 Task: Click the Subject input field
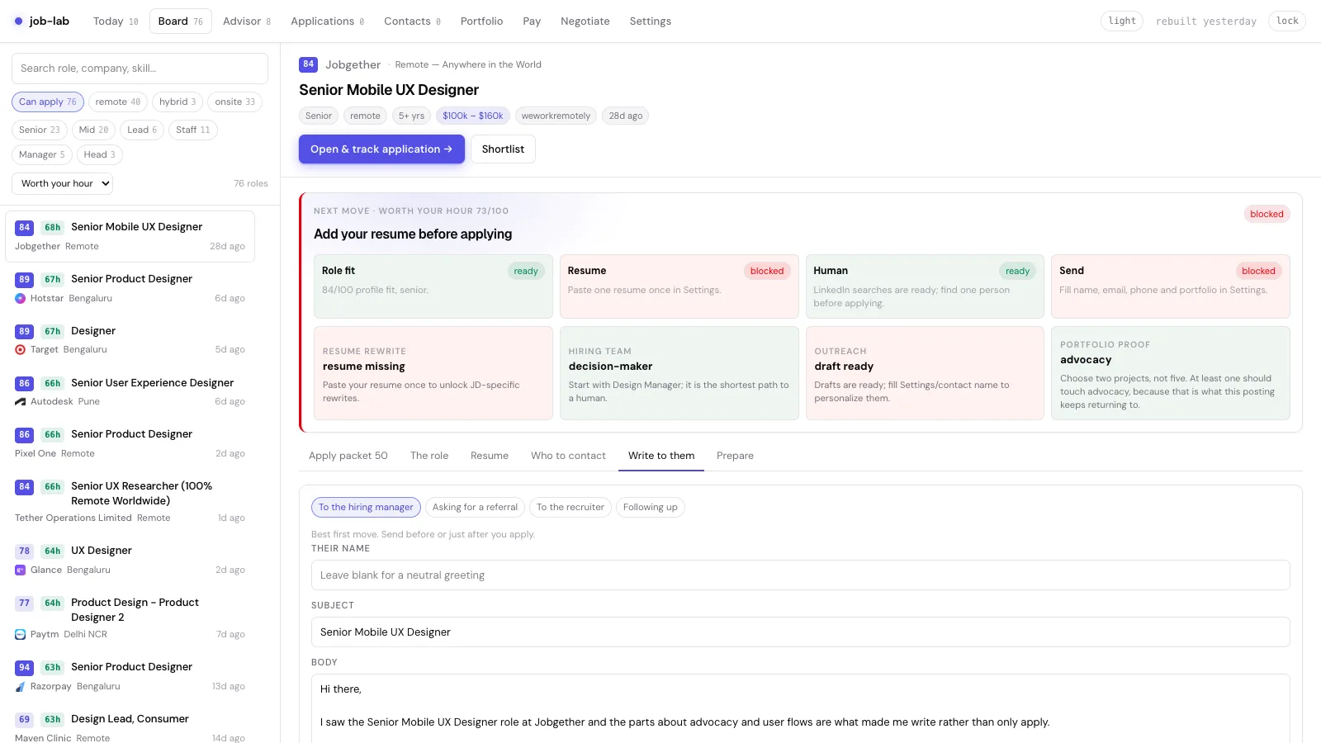[800, 632]
